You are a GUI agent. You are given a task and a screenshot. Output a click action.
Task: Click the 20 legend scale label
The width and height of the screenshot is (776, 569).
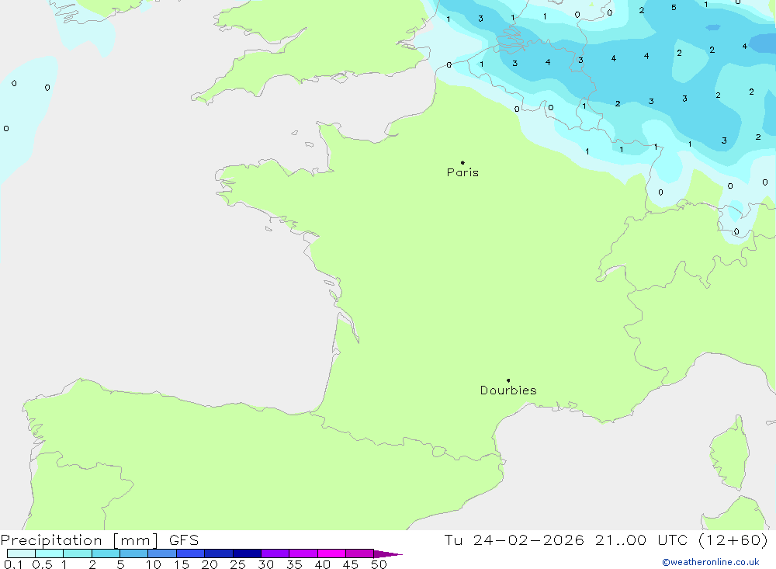tap(210, 564)
